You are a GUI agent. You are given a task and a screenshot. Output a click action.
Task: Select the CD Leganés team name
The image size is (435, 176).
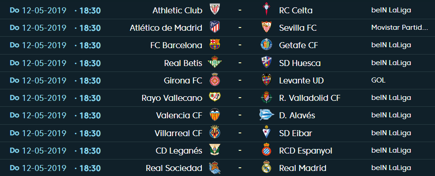point(179,151)
